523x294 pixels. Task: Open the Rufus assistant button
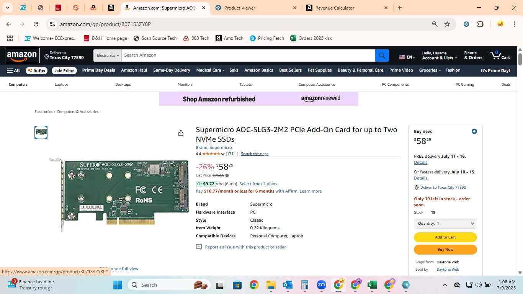pyautogui.click(x=36, y=71)
